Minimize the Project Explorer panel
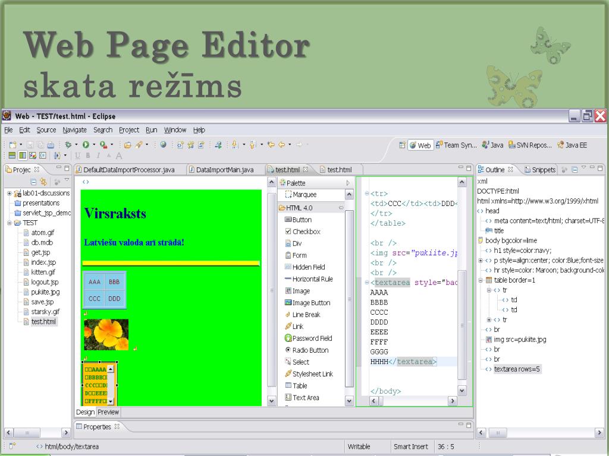Viewport: 609px width, 456px height. pyautogui.click(x=59, y=167)
